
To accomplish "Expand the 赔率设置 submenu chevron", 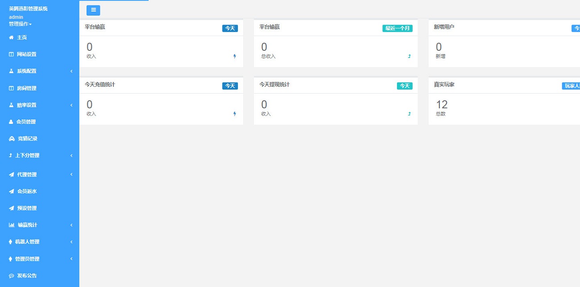I will pos(71,105).
